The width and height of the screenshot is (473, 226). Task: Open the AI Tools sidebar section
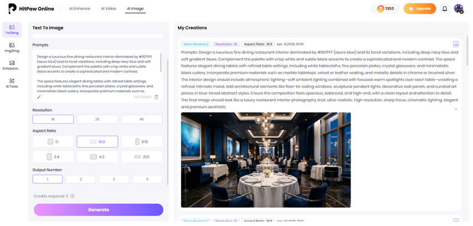12,83
